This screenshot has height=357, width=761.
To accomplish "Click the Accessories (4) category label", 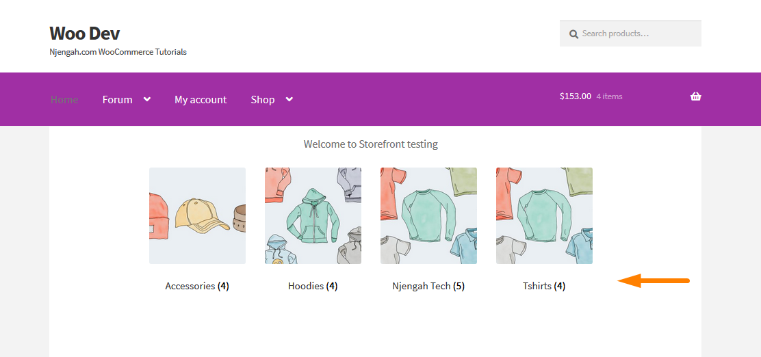I will [197, 286].
